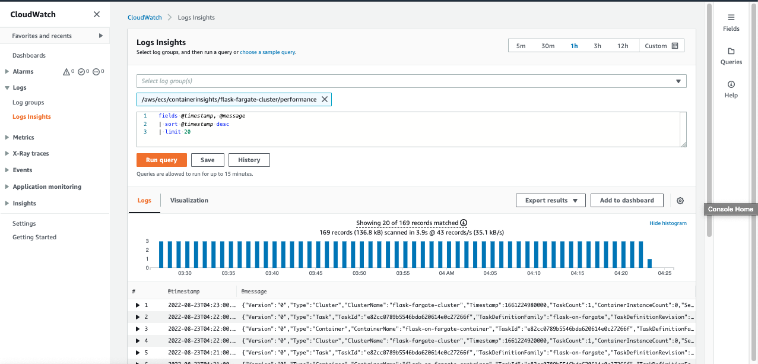Click the short last histogram bar

click(649, 263)
